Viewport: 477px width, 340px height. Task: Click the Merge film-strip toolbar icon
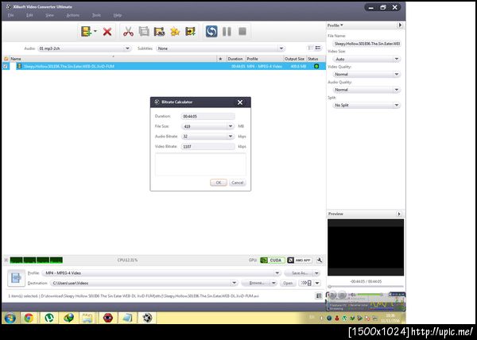(x=144, y=31)
